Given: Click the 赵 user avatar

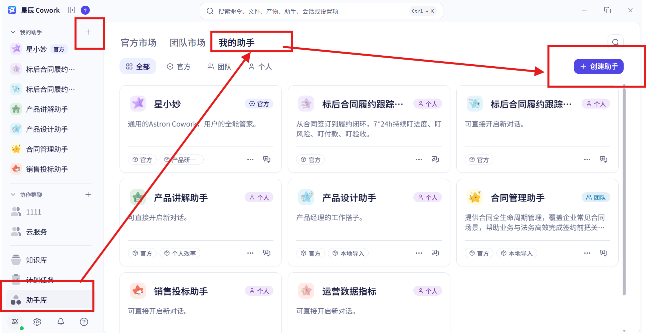Looking at the screenshot, I should click(x=15, y=322).
